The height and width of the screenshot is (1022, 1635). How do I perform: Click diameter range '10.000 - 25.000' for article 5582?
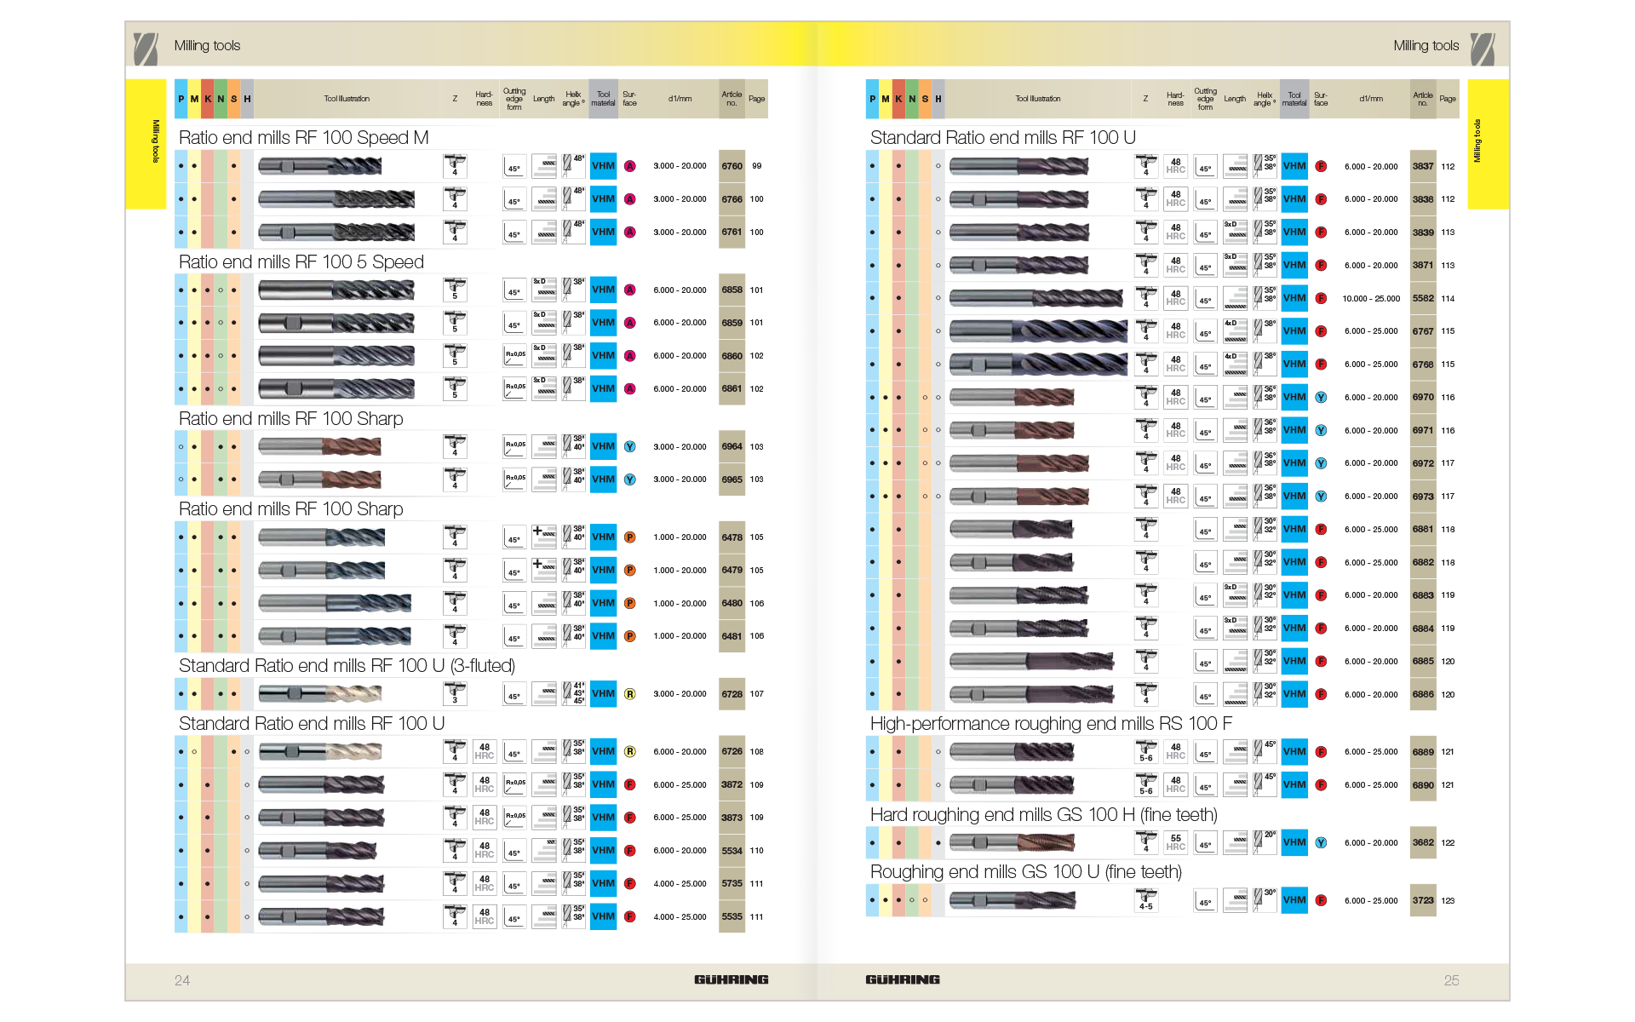click(x=1371, y=299)
